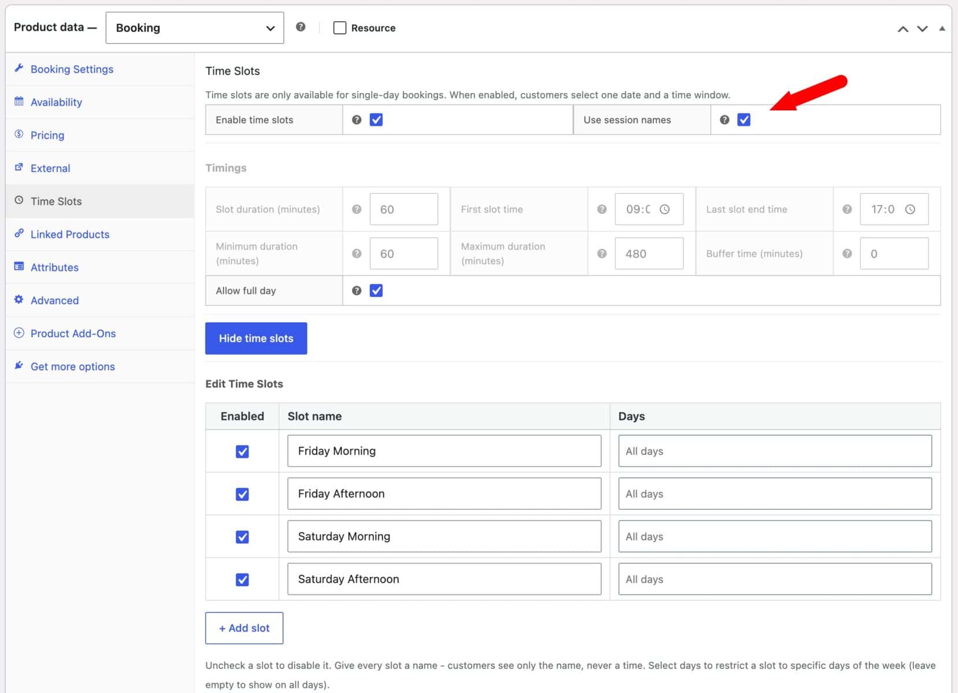Go to the Pricing tab
The width and height of the screenshot is (958, 693).
(x=100, y=135)
